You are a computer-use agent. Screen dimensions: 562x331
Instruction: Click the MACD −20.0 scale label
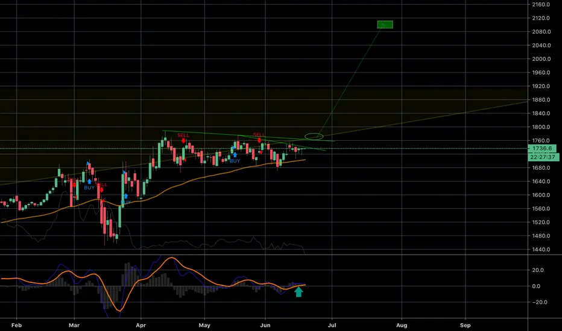point(540,302)
